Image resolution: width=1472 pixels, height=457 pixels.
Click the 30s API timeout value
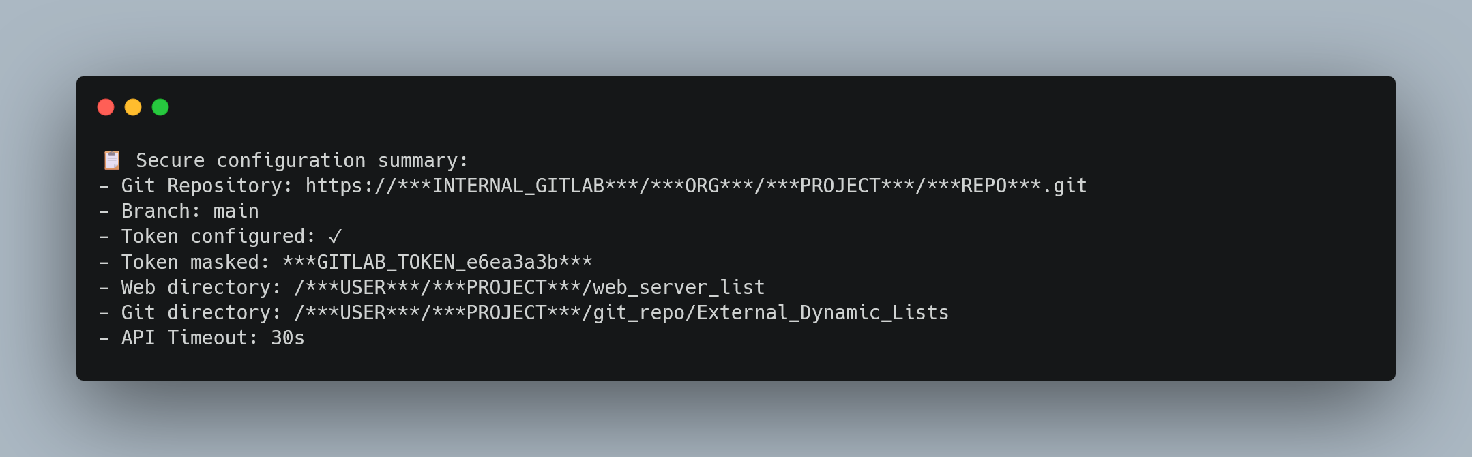(288, 338)
